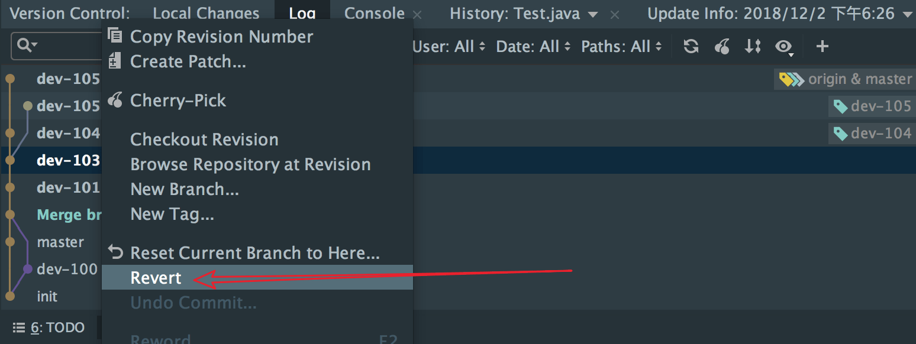
Task: Toggle IntelliSort sort arrows icon
Action: (753, 47)
